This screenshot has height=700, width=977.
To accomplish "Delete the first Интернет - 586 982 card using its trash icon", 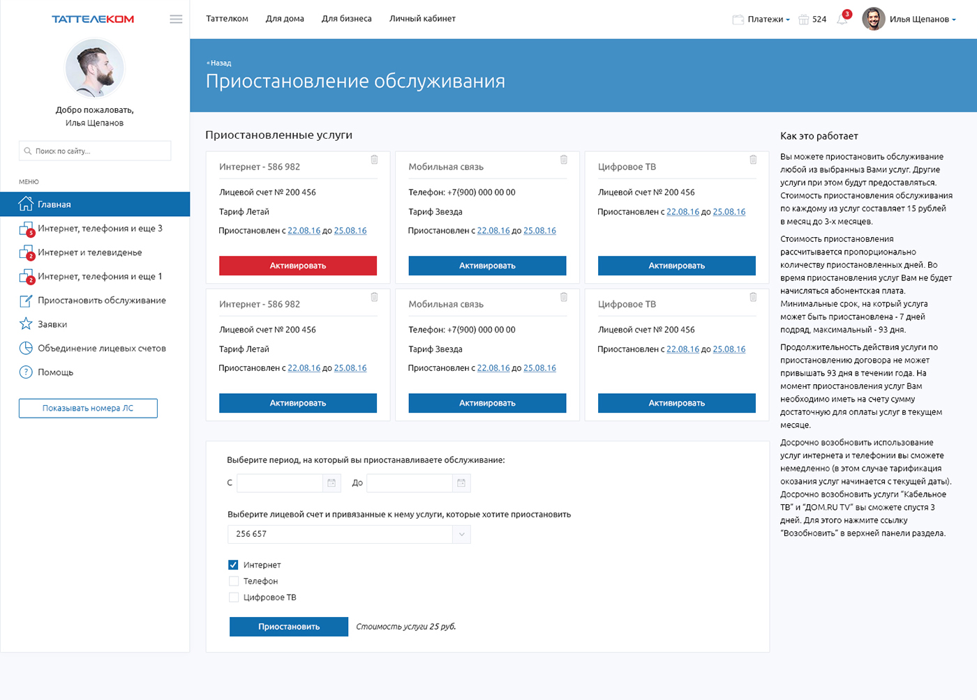I will tap(375, 160).
